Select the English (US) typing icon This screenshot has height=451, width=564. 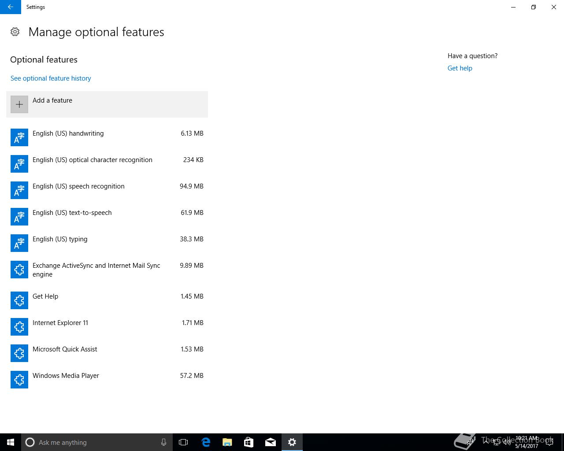click(x=19, y=243)
